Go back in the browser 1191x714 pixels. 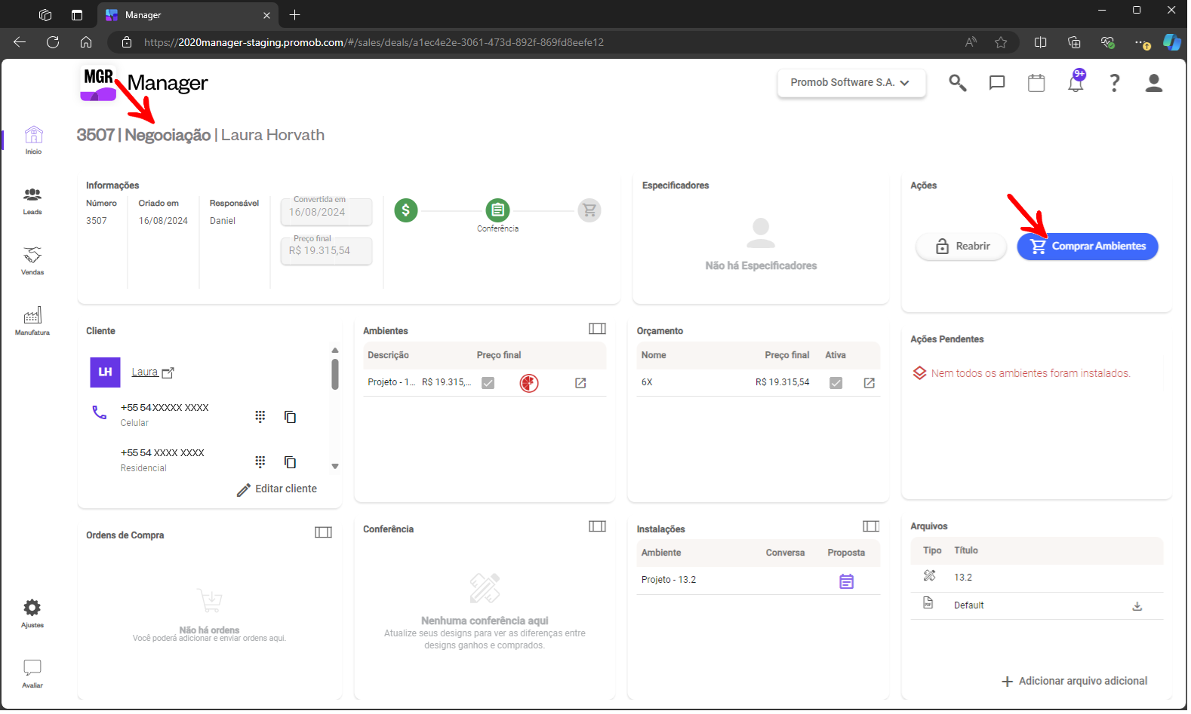tap(20, 42)
